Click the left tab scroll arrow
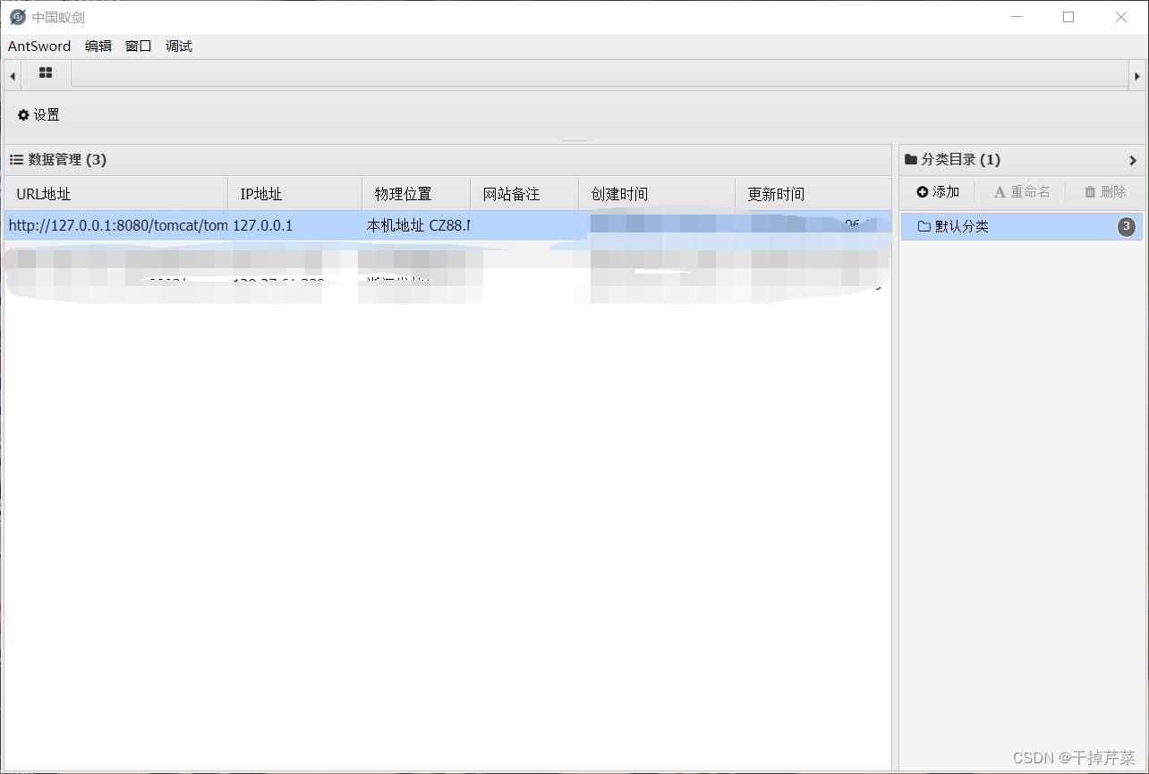The width and height of the screenshot is (1149, 774). pos(13,76)
